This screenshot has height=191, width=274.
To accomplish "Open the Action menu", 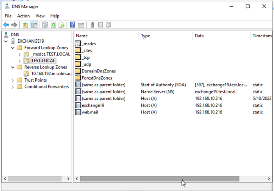I will (x=23, y=16).
